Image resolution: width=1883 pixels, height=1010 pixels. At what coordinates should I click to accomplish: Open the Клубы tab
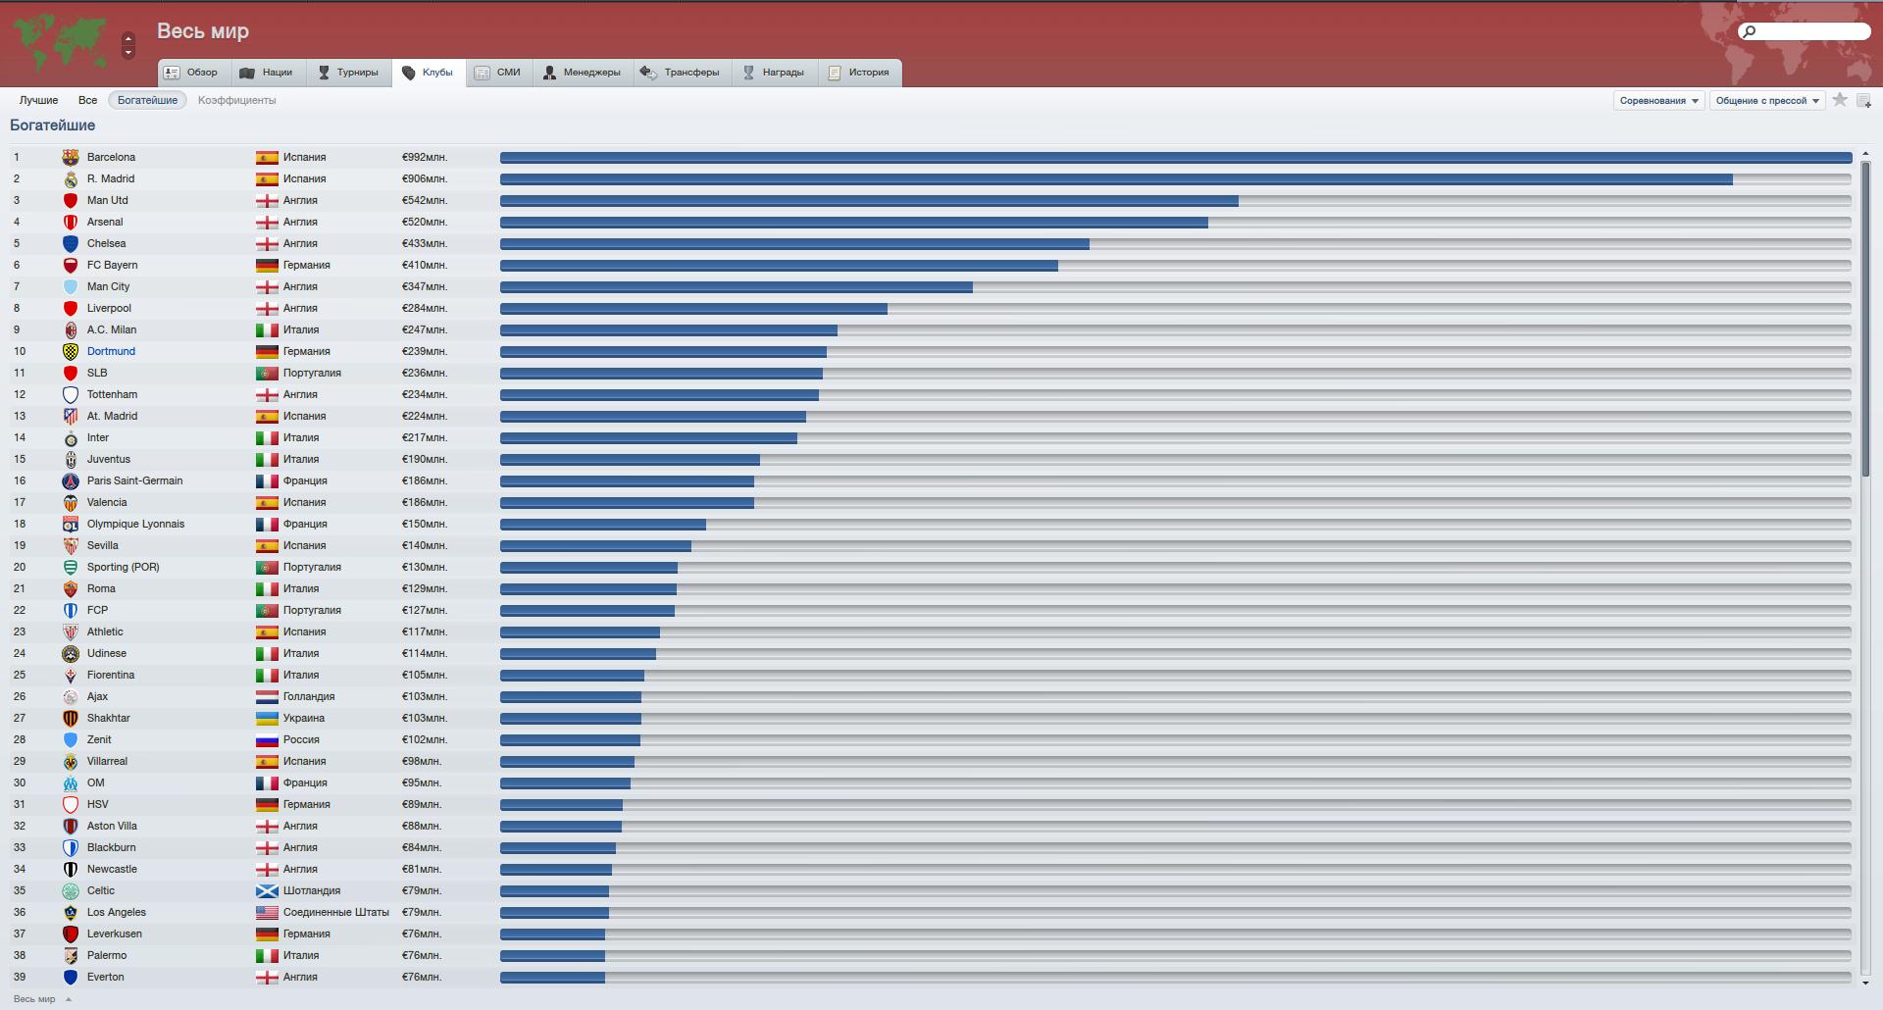(x=429, y=73)
